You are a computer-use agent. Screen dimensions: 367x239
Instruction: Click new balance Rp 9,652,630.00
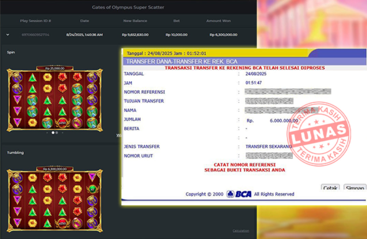(x=135, y=35)
